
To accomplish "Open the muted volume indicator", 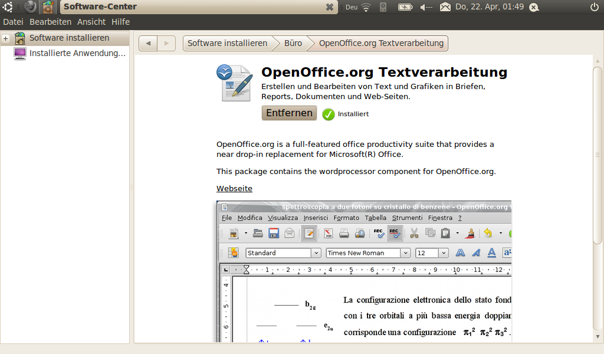I will (426, 7).
